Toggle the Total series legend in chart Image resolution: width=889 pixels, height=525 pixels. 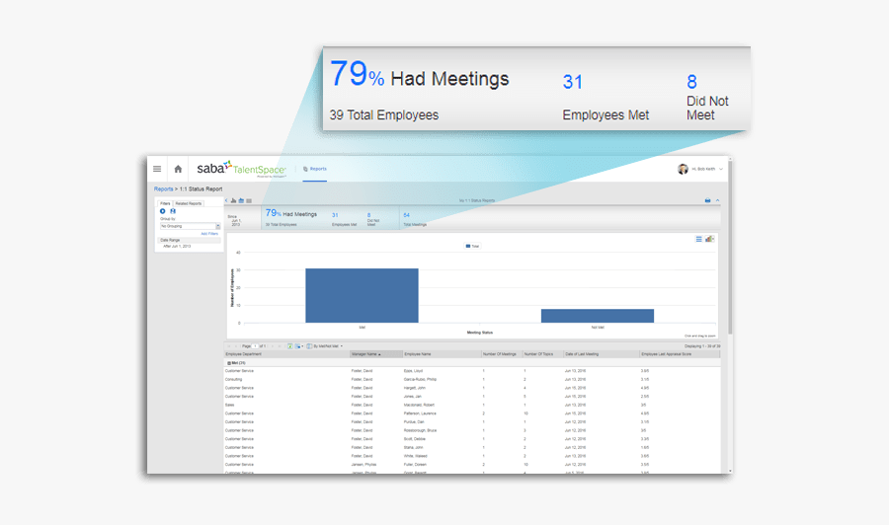(x=472, y=246)
